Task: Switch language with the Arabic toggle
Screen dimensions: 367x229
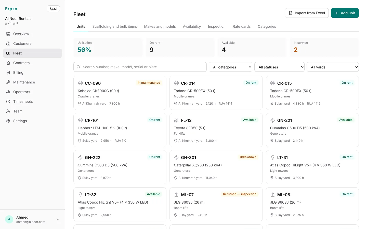Action: (53, 9)
